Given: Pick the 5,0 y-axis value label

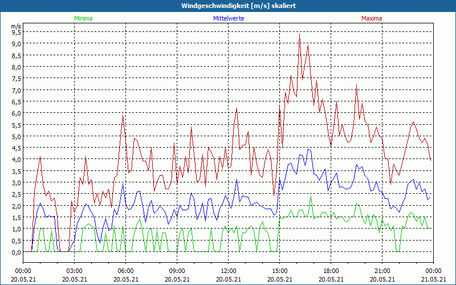Looking at the screenshot, I should pos(16,136).
